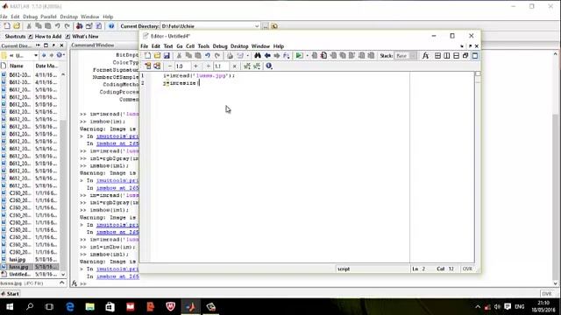Viewport: 561px width, 315px height.
Task: Paste clipboard in Editor toolbar
Action: coord(197,56)
